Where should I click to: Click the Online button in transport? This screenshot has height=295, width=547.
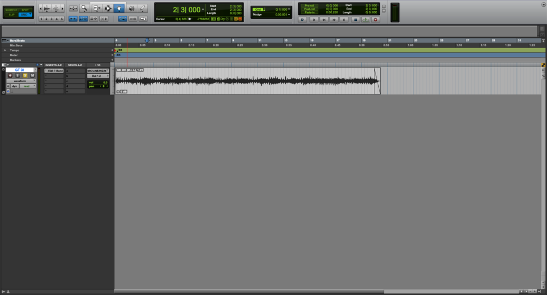pyautogui.click(x=302, y=20)
